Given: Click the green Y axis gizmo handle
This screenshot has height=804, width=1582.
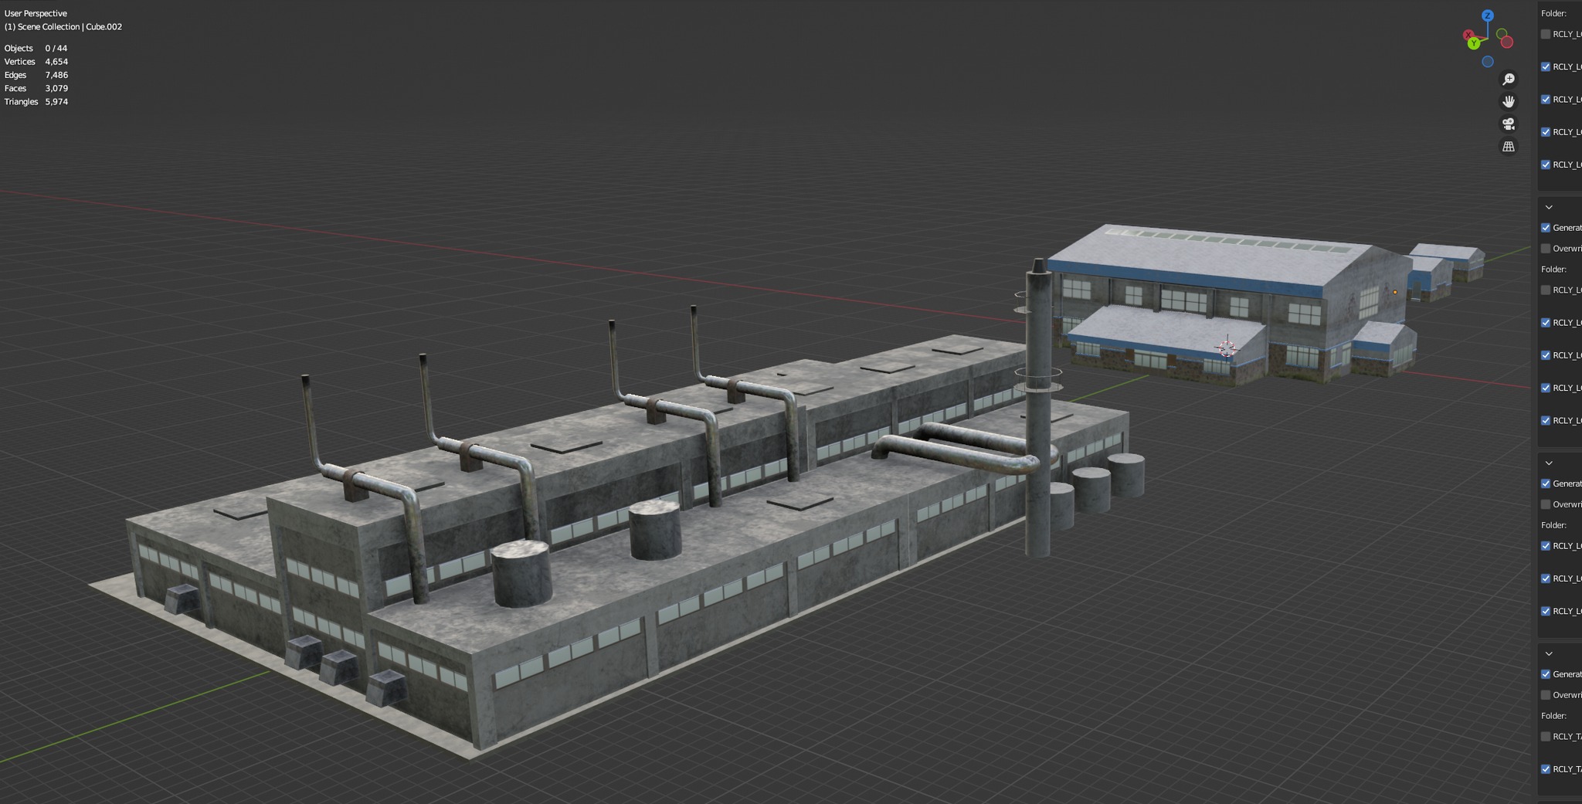Looking at the screenshot, I should 1474,43.
